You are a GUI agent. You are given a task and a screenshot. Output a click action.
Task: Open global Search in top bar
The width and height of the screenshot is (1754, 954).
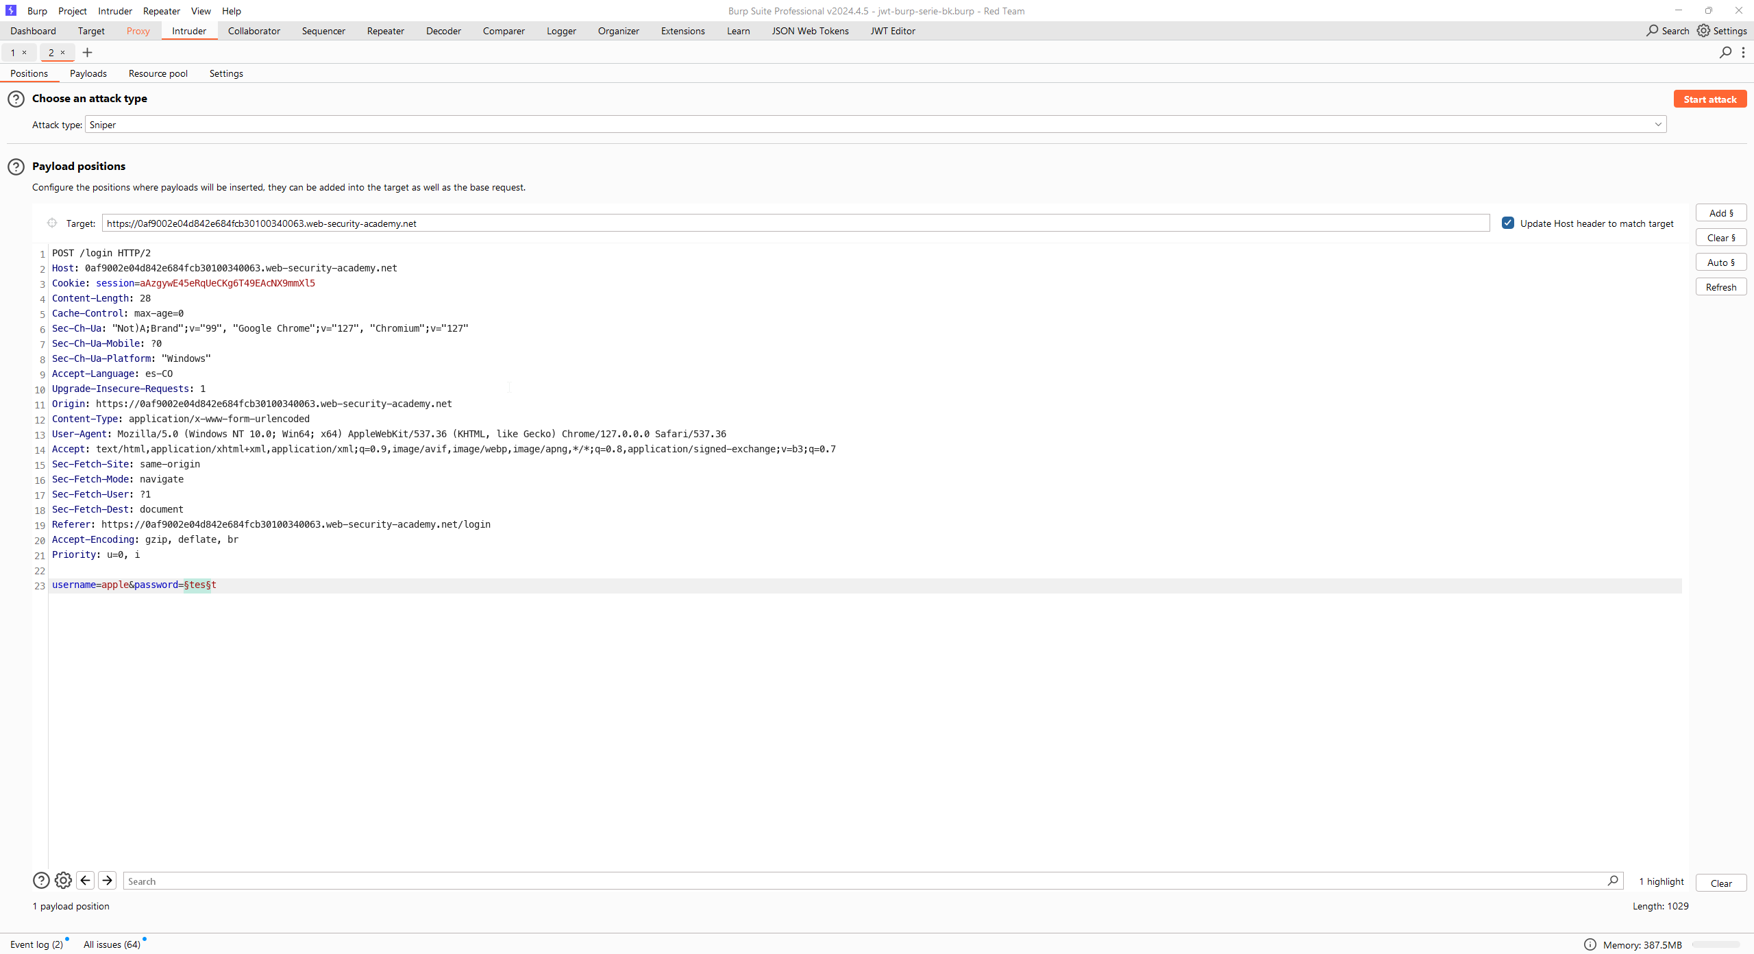point(1668,31)
